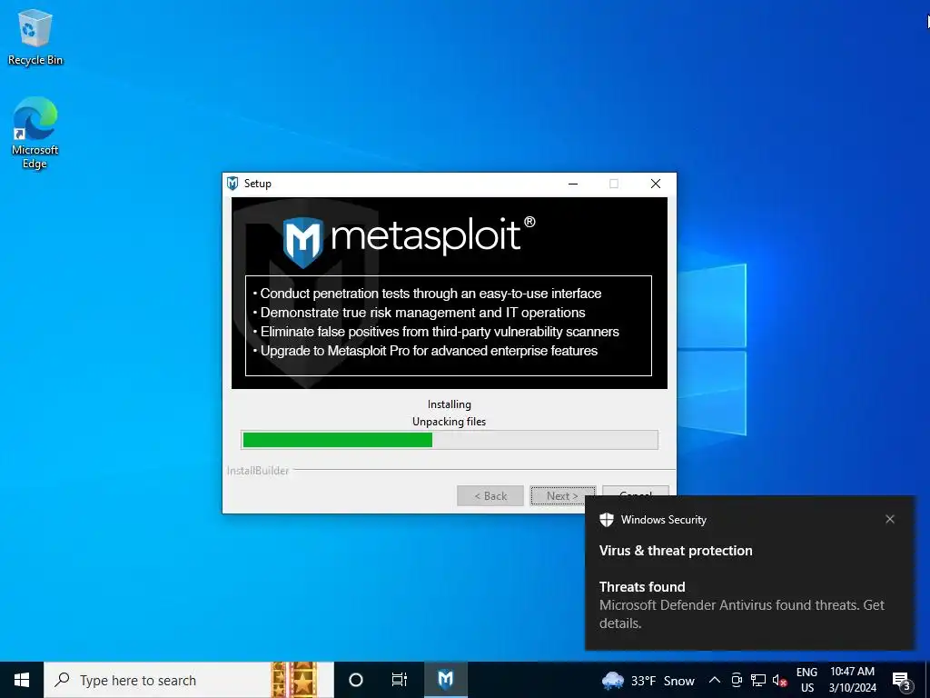Click the green installation progress bar
The width and height of the screenshot is (930, 698).
pos(449,440)
